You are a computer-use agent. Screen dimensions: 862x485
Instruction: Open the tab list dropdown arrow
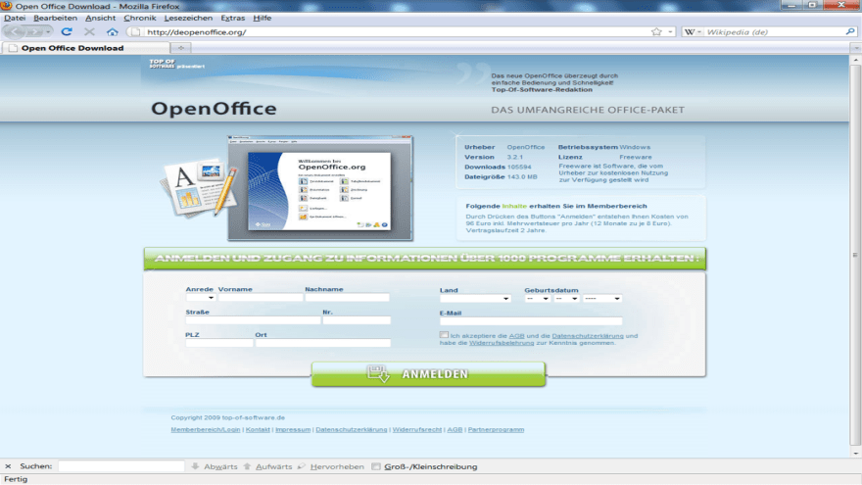856,48
